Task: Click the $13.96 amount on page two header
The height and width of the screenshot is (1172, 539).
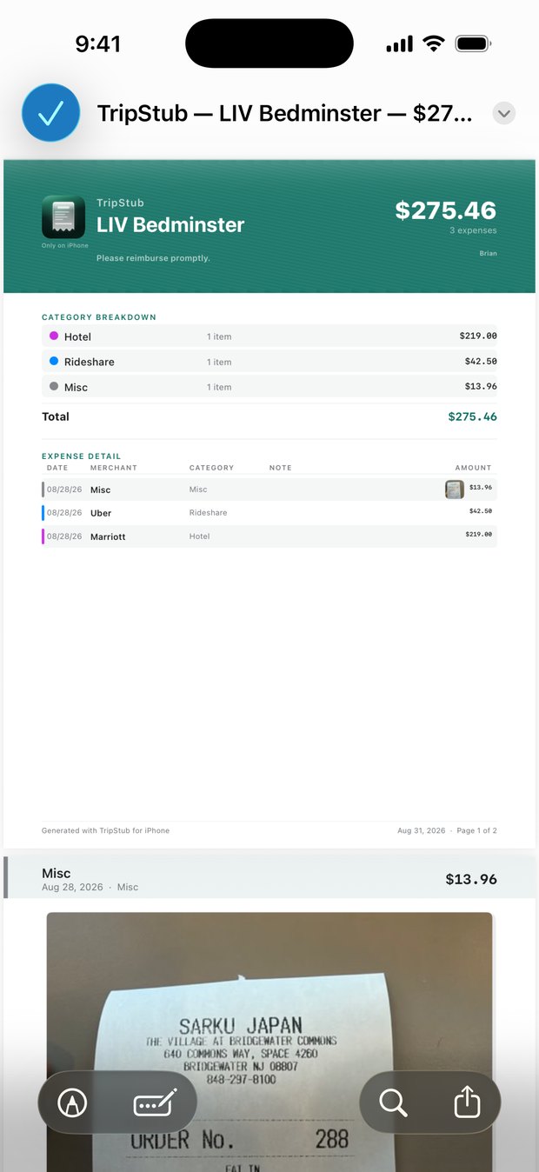Action: [471, 879]
